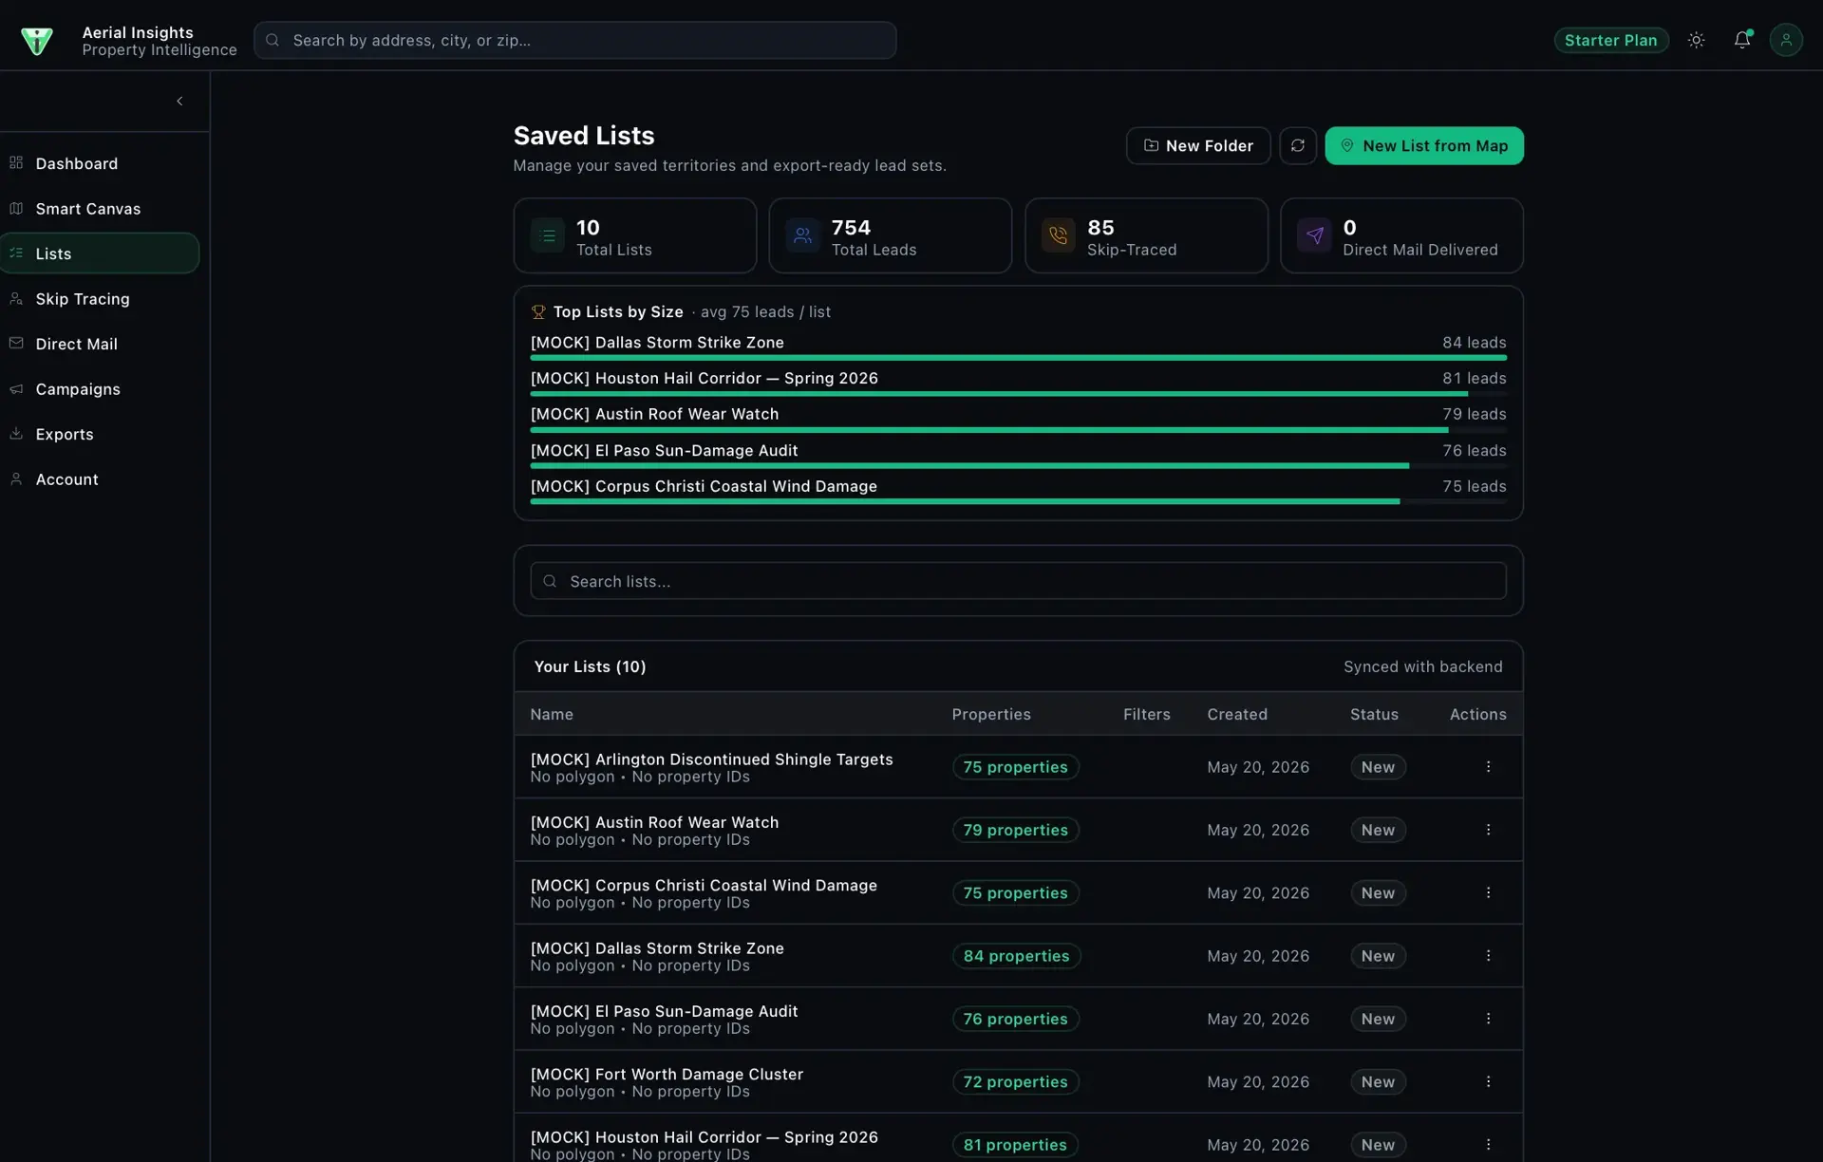Open actions menu for Arlington Discontinued Shingle Targets
The height and width of the screenshot is (1162, 1823).
coord(1488,767)
